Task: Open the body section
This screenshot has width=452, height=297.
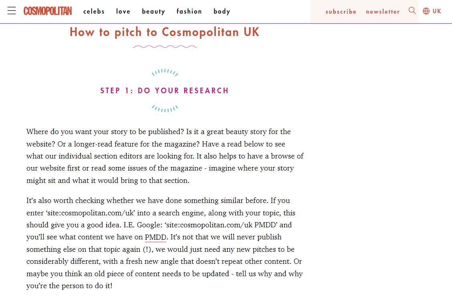Action: [x=222, y=11]
